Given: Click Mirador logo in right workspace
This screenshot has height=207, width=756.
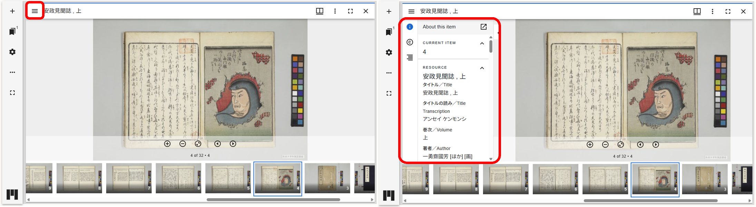Looking at the screenshot, I should tap(389, 195).
